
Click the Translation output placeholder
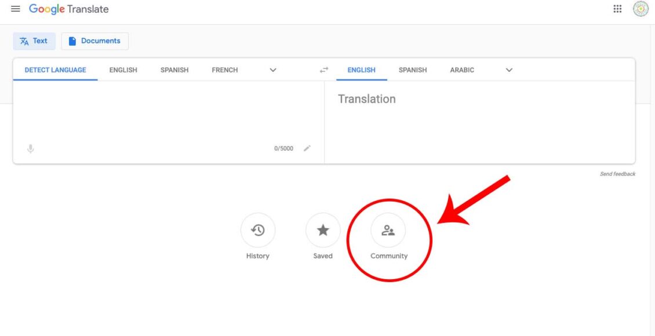(366, 99)
